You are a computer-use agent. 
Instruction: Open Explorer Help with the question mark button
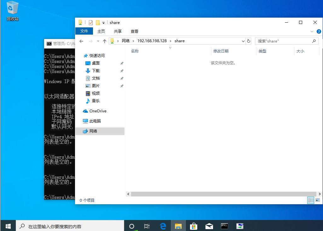point(318,31)
